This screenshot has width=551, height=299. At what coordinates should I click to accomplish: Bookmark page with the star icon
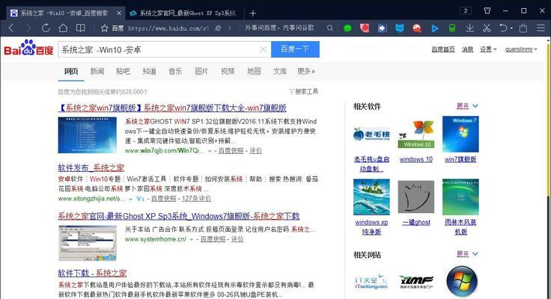[x=104, y=28]
